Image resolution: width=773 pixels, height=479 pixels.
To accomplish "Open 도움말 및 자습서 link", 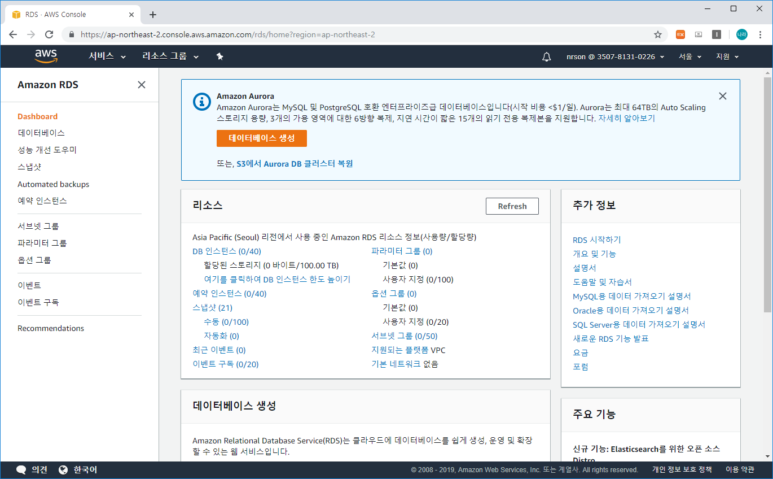I will pyautogui.click(x=602, y=282).
